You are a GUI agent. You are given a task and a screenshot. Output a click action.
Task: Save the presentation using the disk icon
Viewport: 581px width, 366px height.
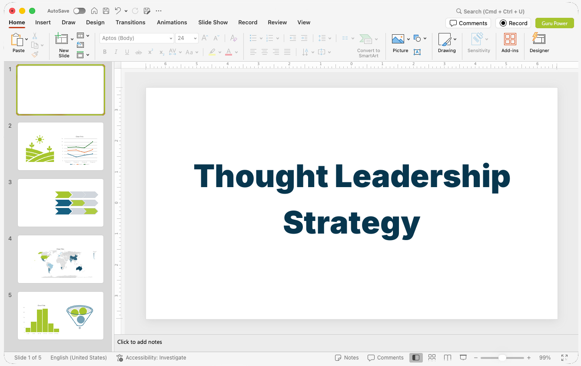point(106,11)
